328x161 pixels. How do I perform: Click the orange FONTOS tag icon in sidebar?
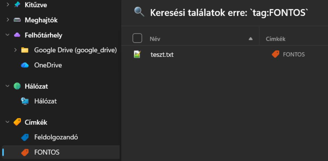coord(25,152)
